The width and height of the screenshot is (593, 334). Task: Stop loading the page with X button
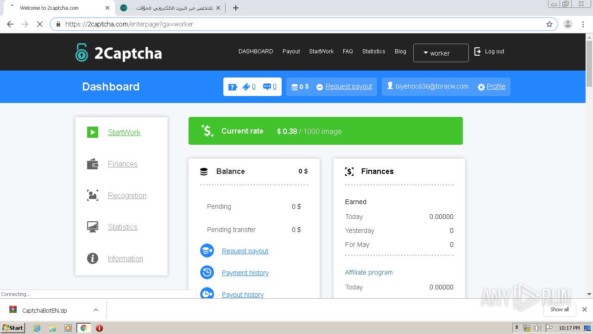tap(40, 24)
